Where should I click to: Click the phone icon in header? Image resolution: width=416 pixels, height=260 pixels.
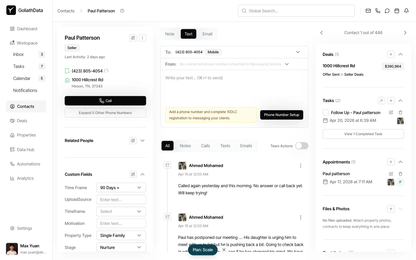coord(378,11)
